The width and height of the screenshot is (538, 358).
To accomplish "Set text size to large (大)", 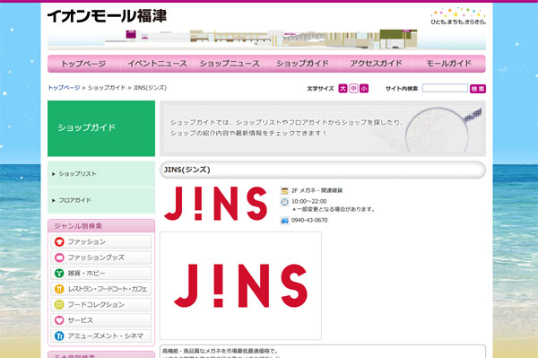I will point(343,89).
